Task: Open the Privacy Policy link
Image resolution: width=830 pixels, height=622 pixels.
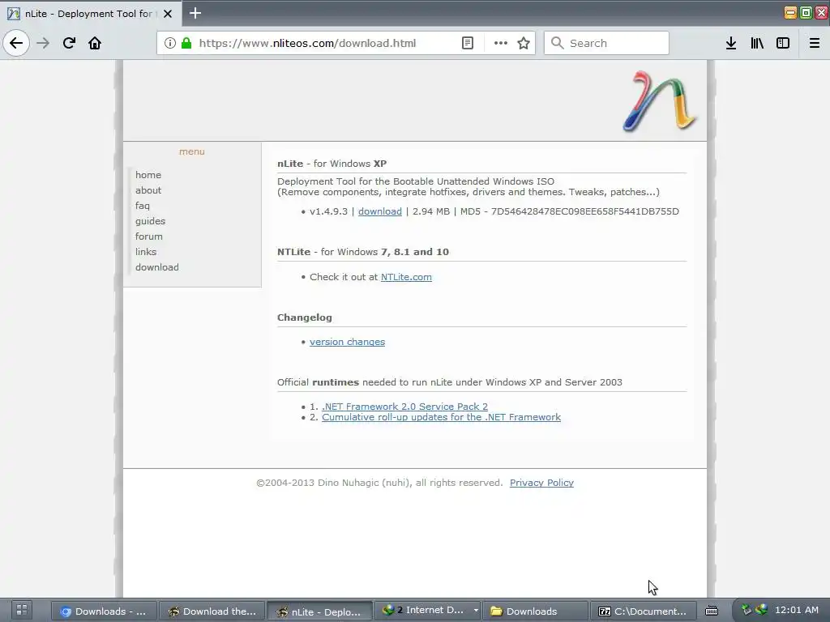Action: click(541, 483)
